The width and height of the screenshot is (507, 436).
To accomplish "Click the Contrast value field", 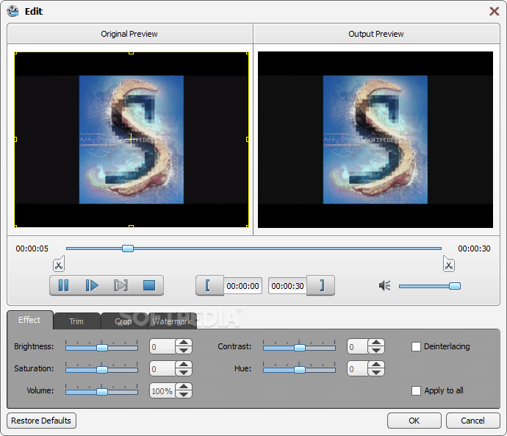I will 358,347.
